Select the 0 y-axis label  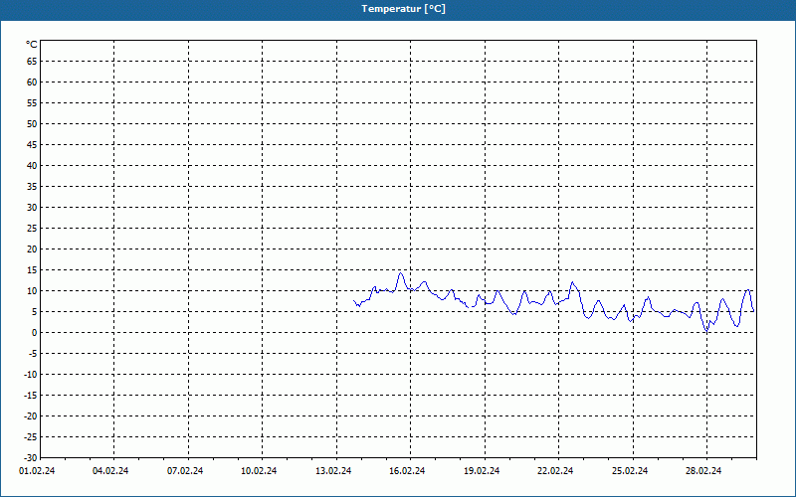pyautogui.click(x=35, y=333)
